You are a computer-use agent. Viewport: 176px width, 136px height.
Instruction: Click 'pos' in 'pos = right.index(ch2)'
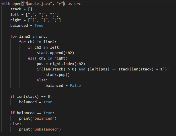pyautogui.click(x=40, y=64)
